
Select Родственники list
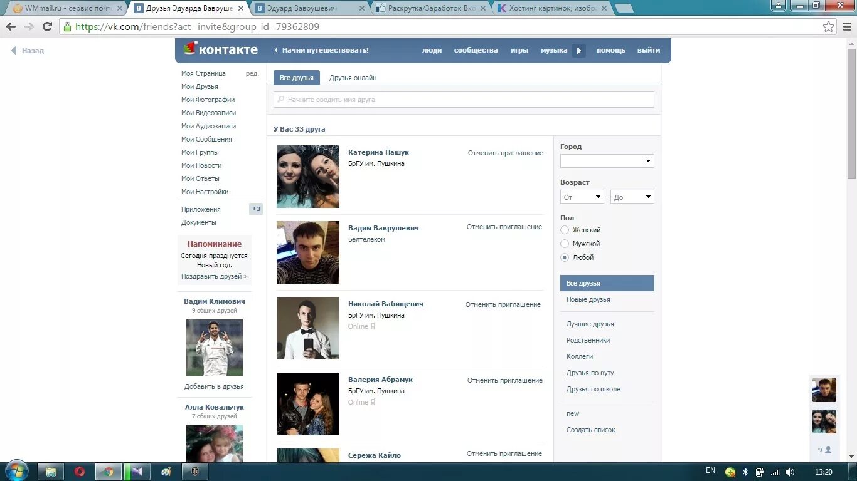tap(588, 340)
